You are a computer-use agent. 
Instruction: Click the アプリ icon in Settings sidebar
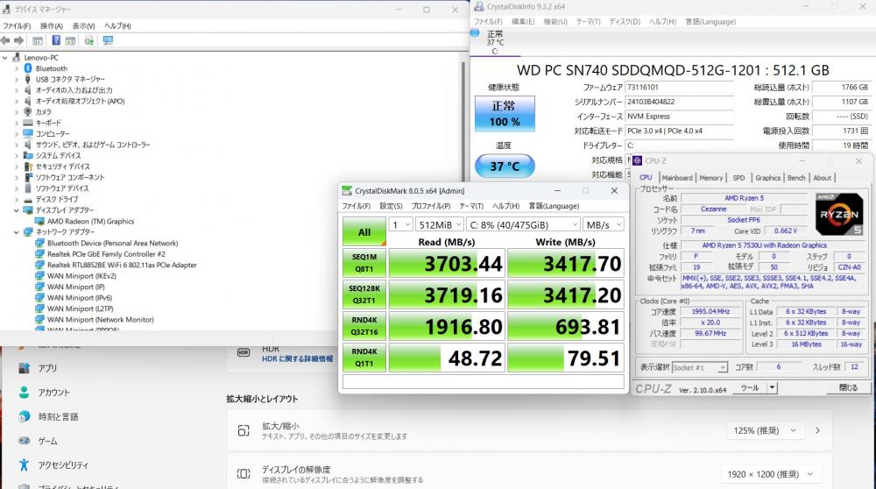pos(24,368)
